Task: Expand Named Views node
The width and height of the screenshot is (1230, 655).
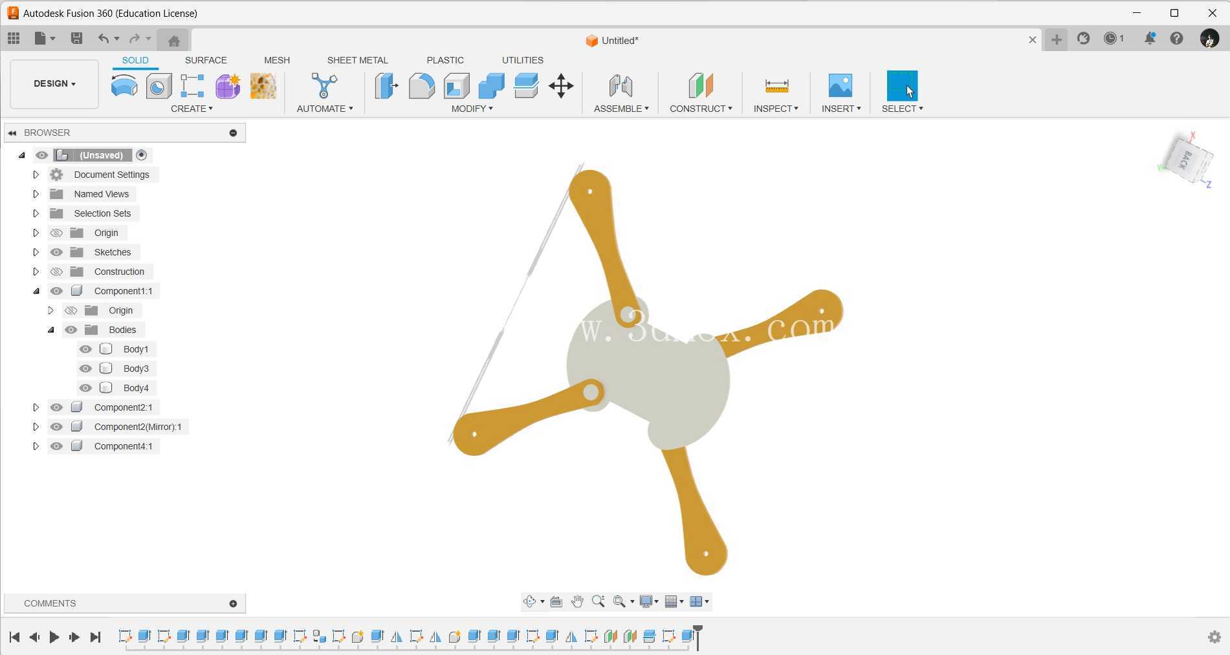Action: [36, 194]
